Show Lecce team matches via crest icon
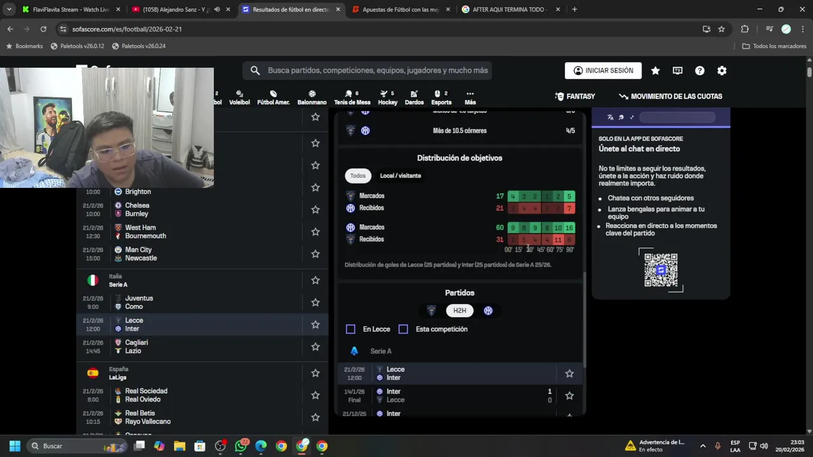 point(431,310)
